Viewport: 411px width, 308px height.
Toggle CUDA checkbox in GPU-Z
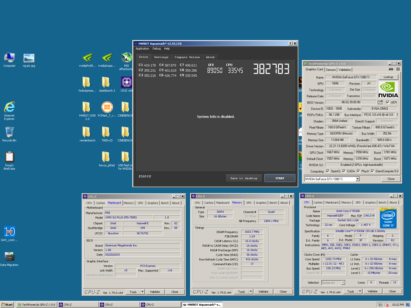(x=344, y=171)
